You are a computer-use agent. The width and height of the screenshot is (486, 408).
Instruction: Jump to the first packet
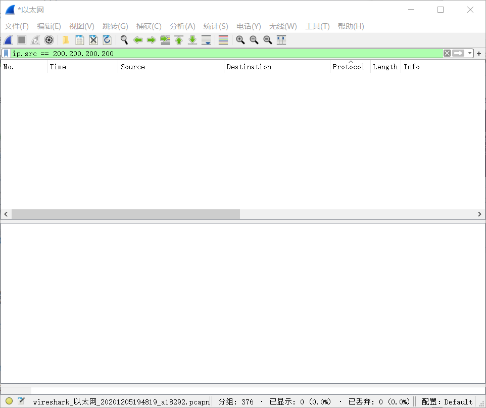coord(179,40)
